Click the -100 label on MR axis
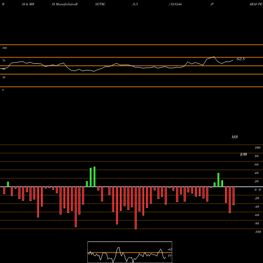 tap(258, 232)
